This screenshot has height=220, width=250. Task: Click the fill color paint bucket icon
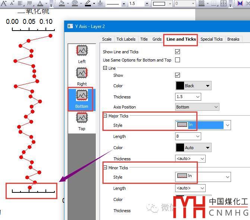point(62,3)
